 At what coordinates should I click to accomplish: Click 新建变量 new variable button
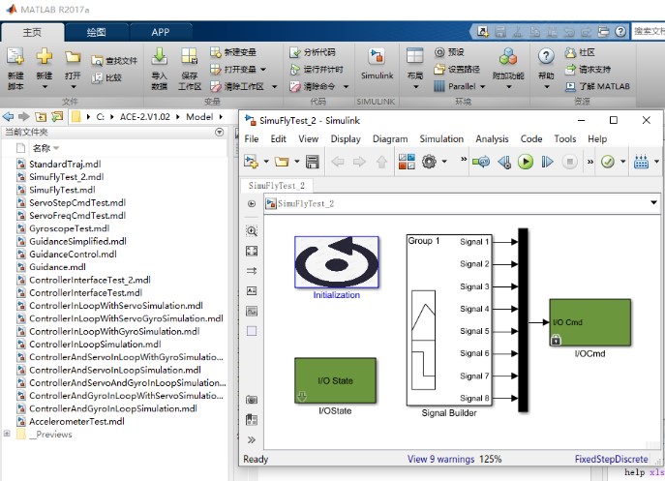coord(233,52)
